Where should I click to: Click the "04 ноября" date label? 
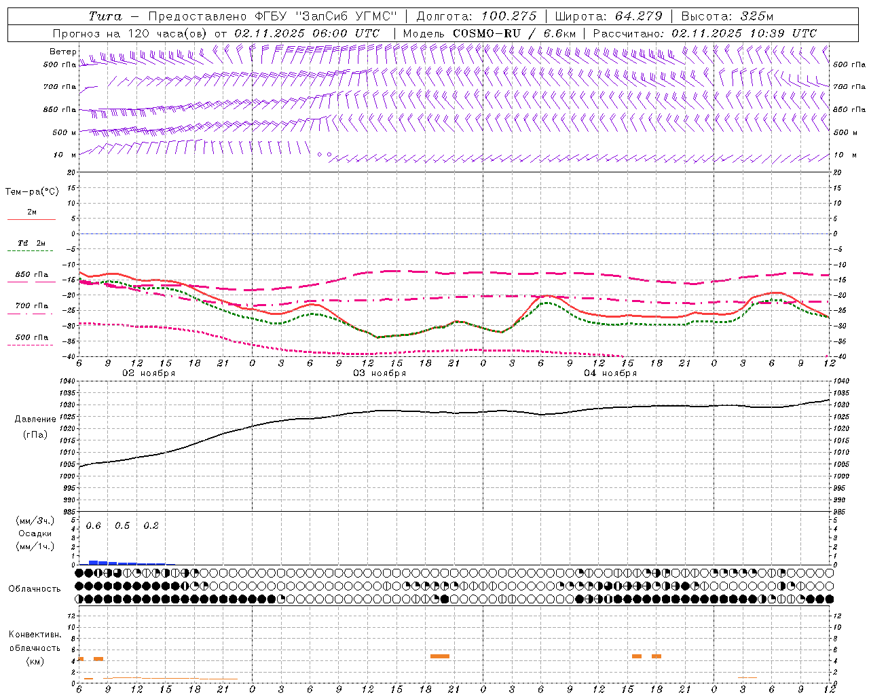coord(610,373)
